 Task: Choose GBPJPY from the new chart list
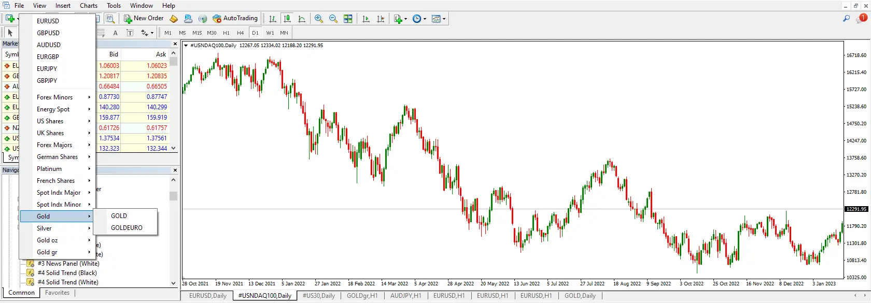tap(58, 81)
